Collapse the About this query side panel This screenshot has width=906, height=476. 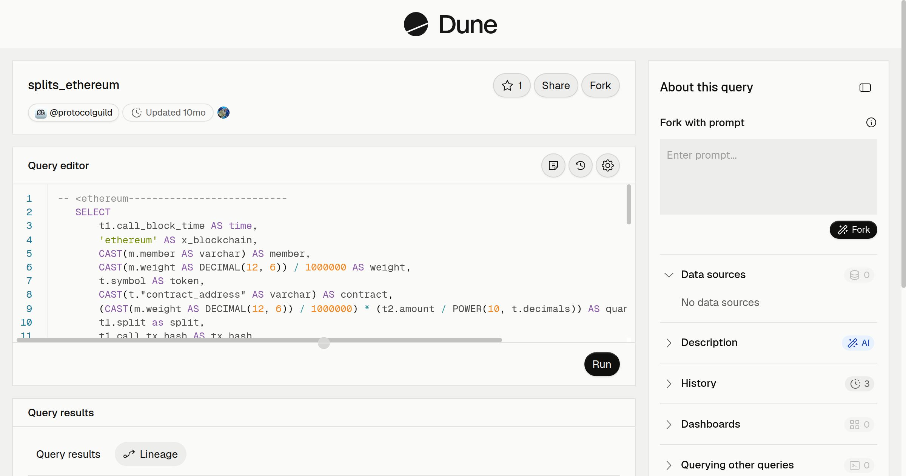pos(865,88)
